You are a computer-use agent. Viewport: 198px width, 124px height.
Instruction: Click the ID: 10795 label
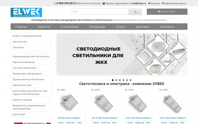click(x=163, y=90)
